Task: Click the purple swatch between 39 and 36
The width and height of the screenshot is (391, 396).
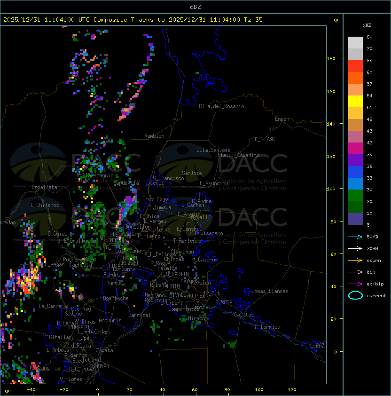Action: (355, 160)
